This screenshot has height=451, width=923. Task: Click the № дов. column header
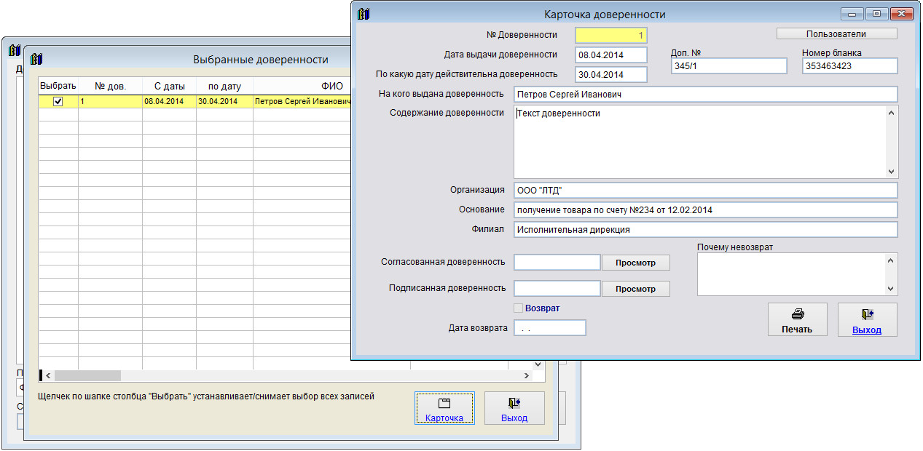[111, 86]
